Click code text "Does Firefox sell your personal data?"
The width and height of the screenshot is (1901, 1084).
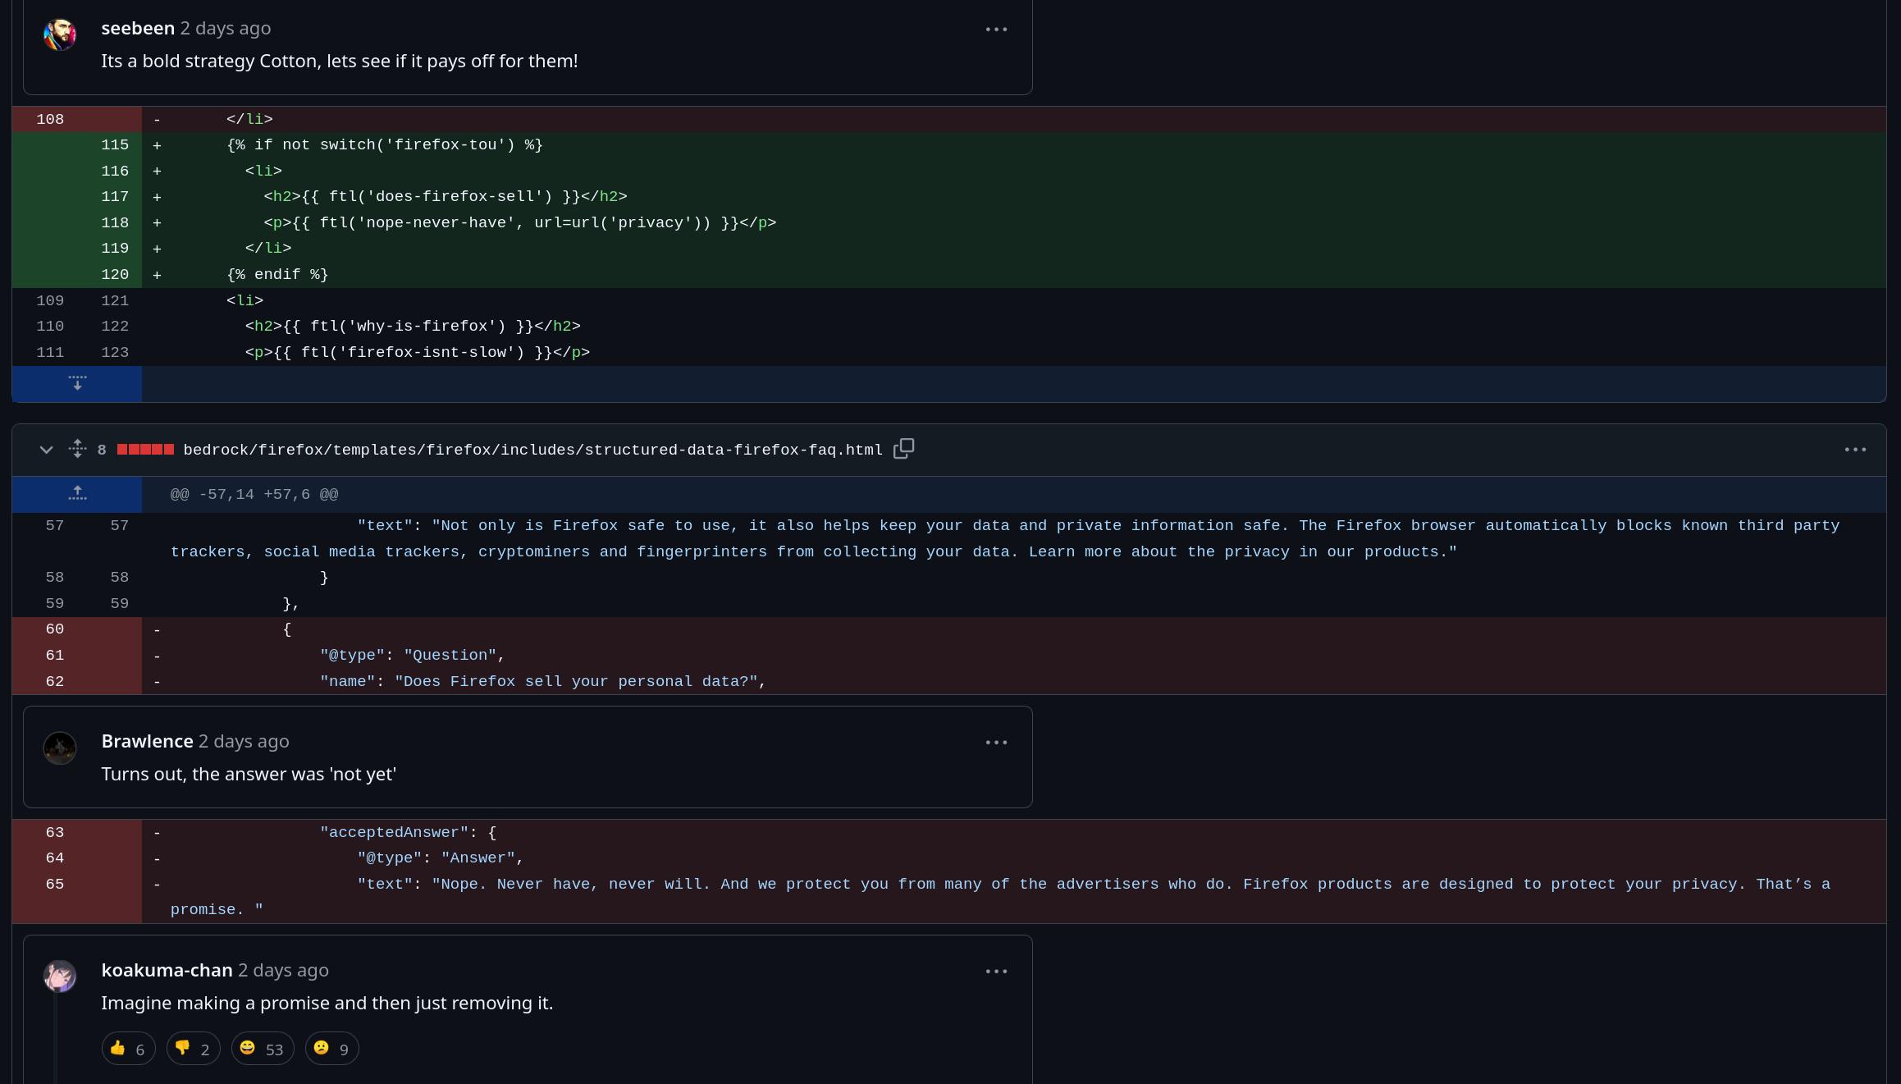576,682
